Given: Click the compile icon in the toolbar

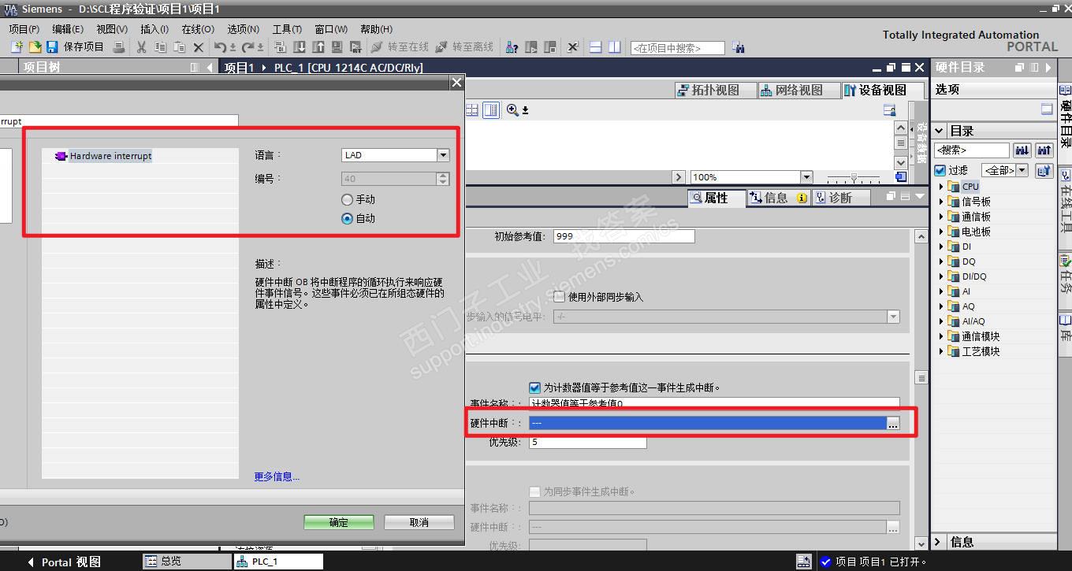Looking at the screenshot, I should (280, 47).
